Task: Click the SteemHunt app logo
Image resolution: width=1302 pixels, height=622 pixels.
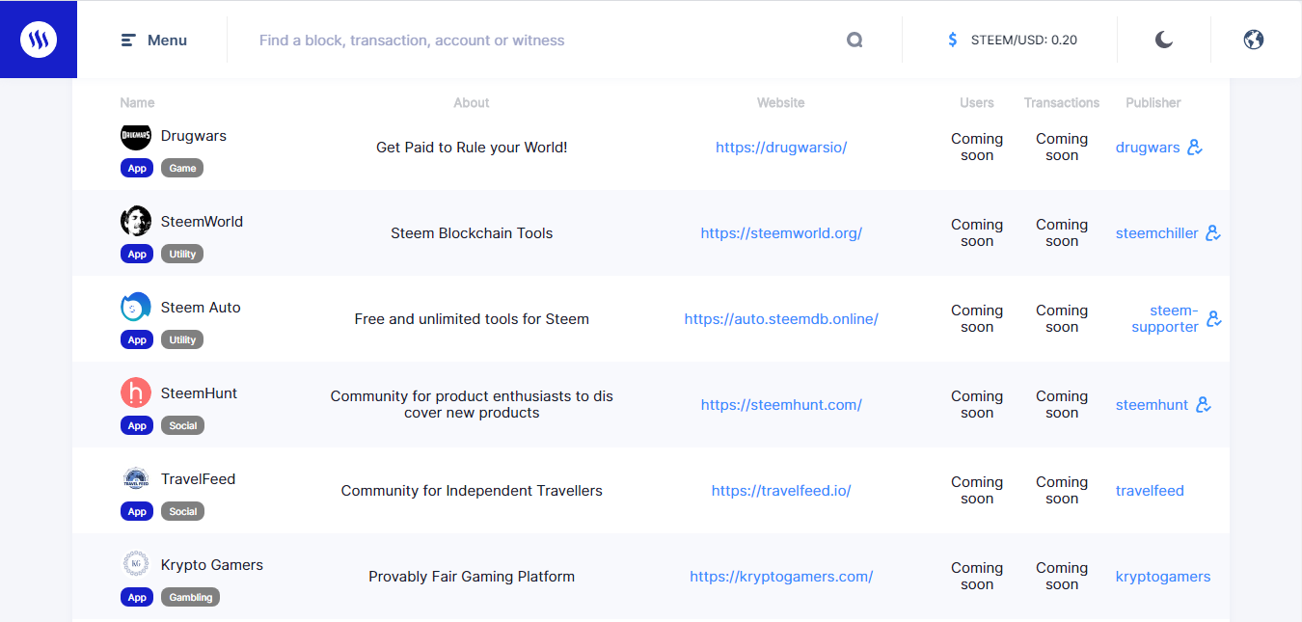Action: [136, 393]
